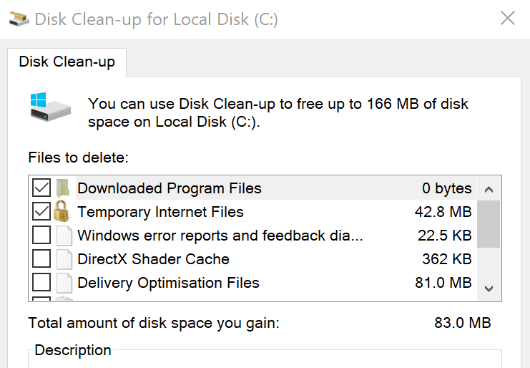The width and height of the screenshot is (530, 368).
Task: Highlight the Delivery Optimisation Files entry name
Action: pos(168,283)
